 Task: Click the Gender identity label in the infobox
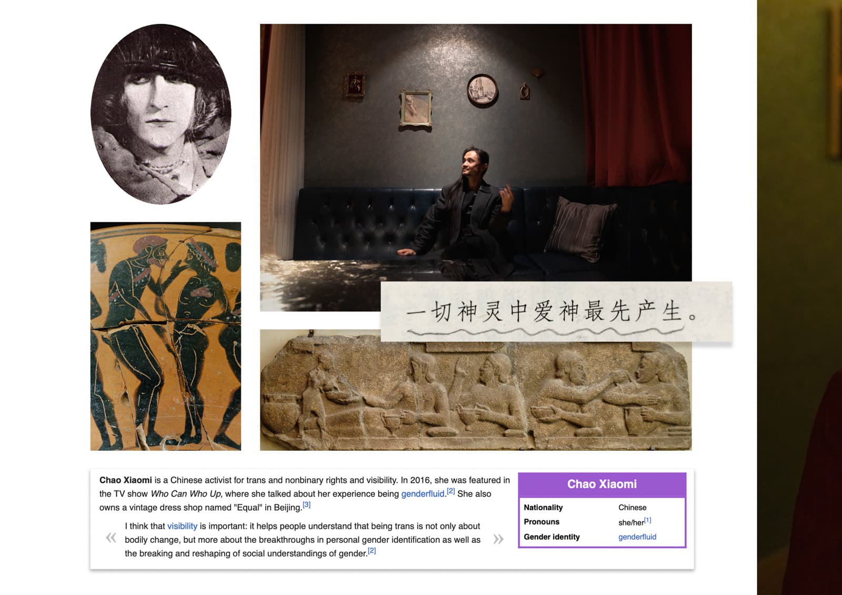(552, 537)
